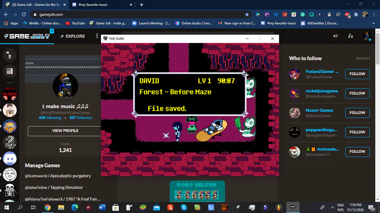380x213 pixels.
Task: Open Microsoft Word from the taskbar
Action: pos(102,208)
